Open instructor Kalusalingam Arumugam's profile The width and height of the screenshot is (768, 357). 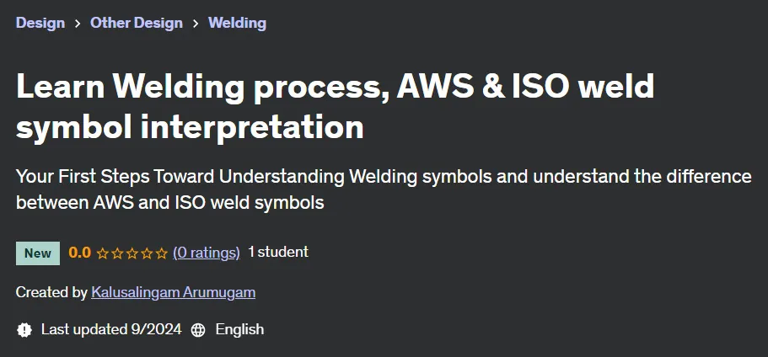tap(174, 292)
